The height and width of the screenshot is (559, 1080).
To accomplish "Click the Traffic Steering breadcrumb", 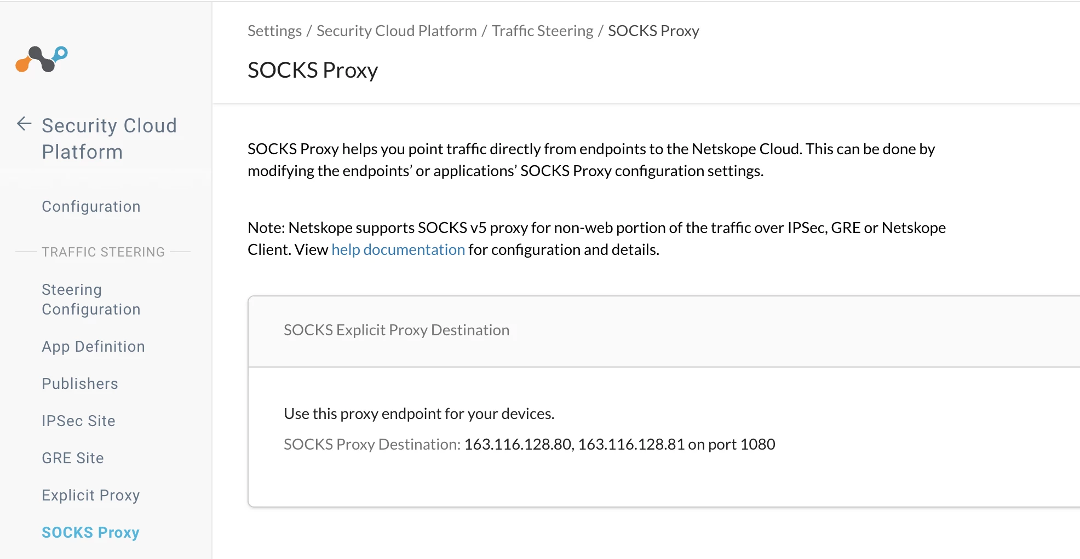I will [x=542, y=31].
